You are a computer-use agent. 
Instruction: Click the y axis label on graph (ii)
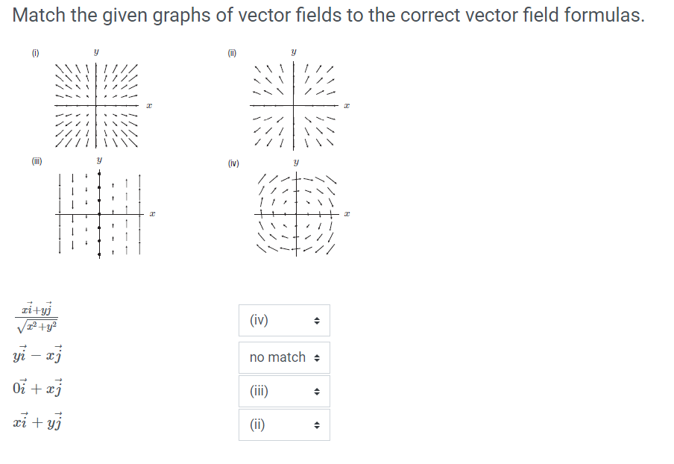coord(293,51)
